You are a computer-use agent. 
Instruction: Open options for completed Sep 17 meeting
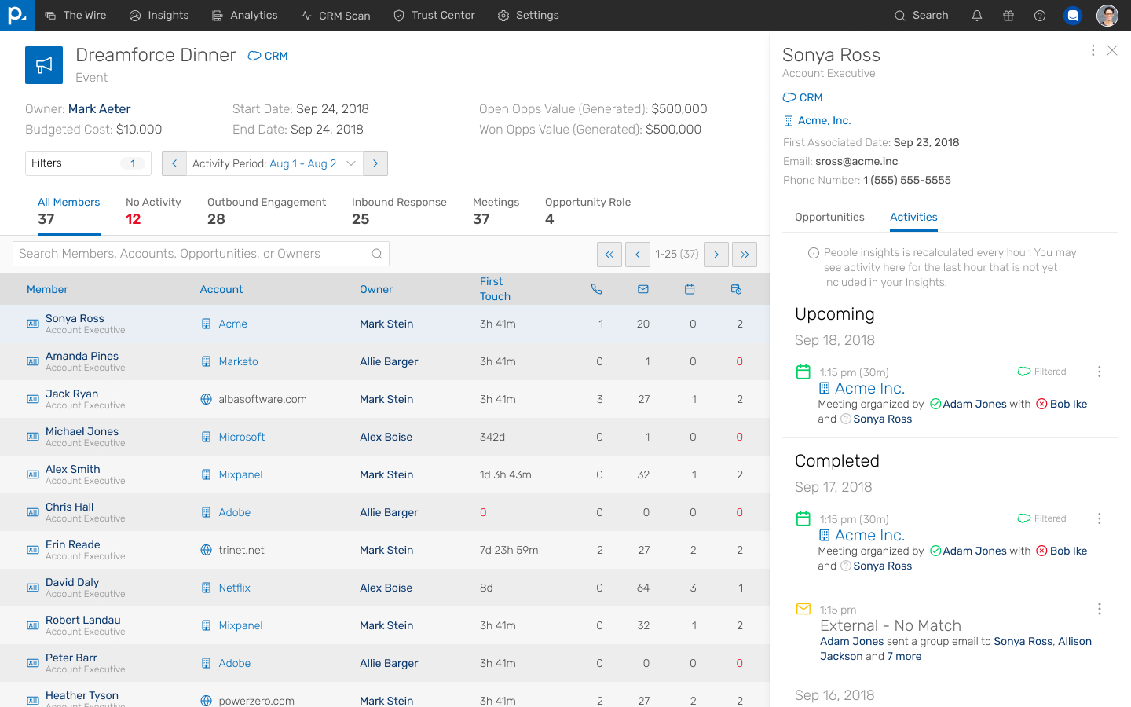click(x=1099, y=518)
